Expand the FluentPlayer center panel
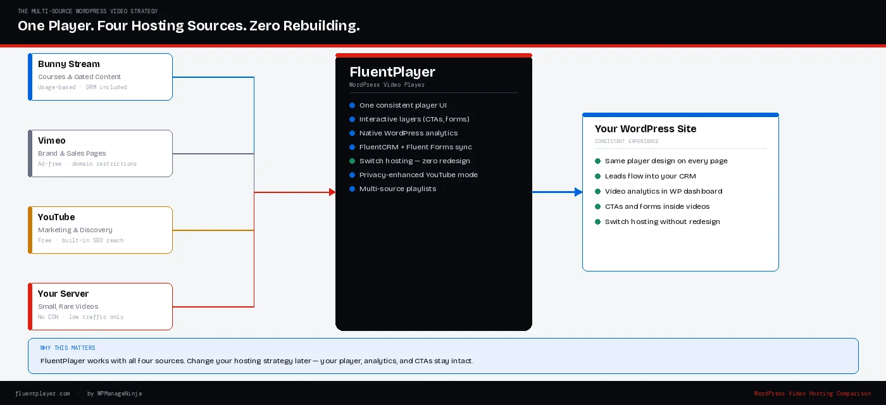This screenshot has height=405, width=886. pyautogui.click(x=434, y=190)
